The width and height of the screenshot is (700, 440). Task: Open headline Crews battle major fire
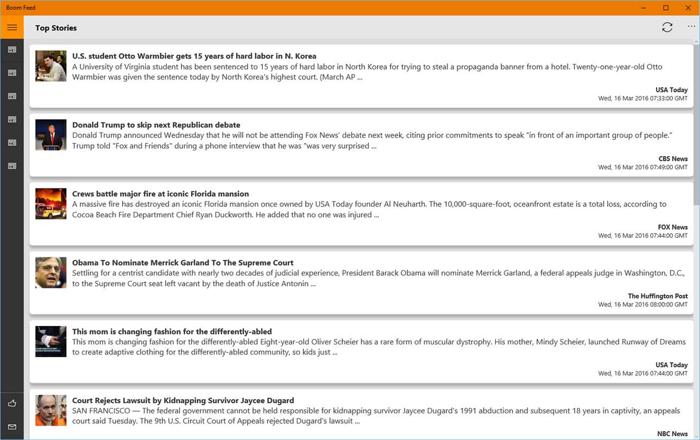coord(160,194)
